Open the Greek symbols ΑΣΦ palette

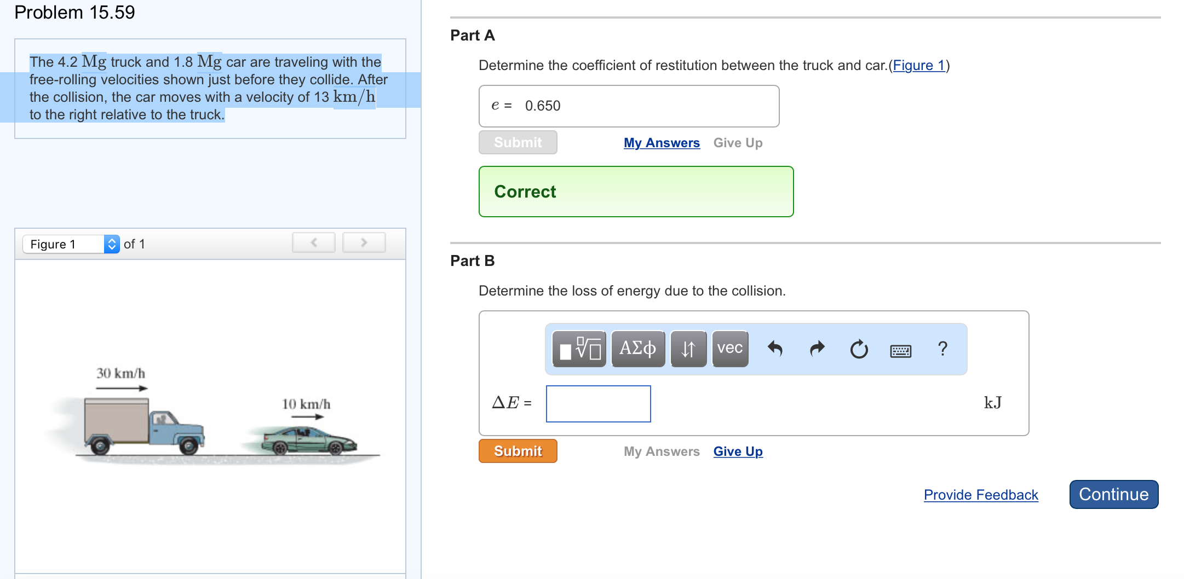tap(638, 349)
